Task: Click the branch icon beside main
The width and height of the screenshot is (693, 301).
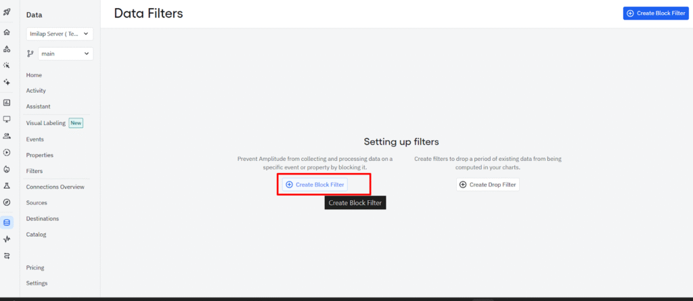Action: (x=30, y=53)
